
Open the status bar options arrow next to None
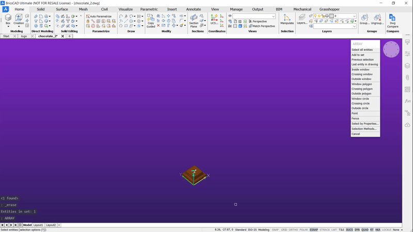[402, 230]
